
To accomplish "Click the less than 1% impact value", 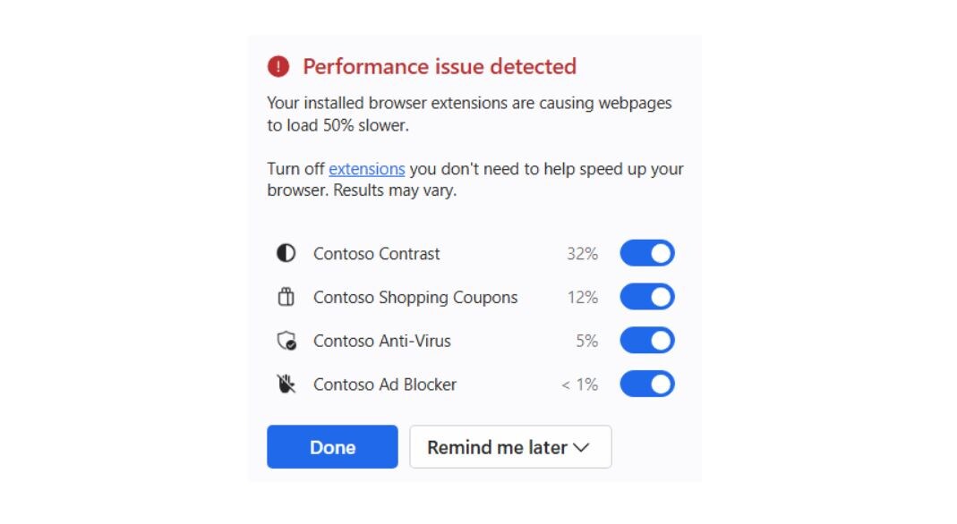I will pyautogui.click(x=579, y=385).
